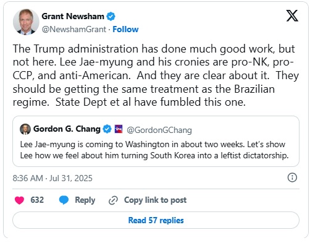The height and width of the screenshot is (243, 310).
Task: Select Copy link to post
Action: (x=155, y=200)
